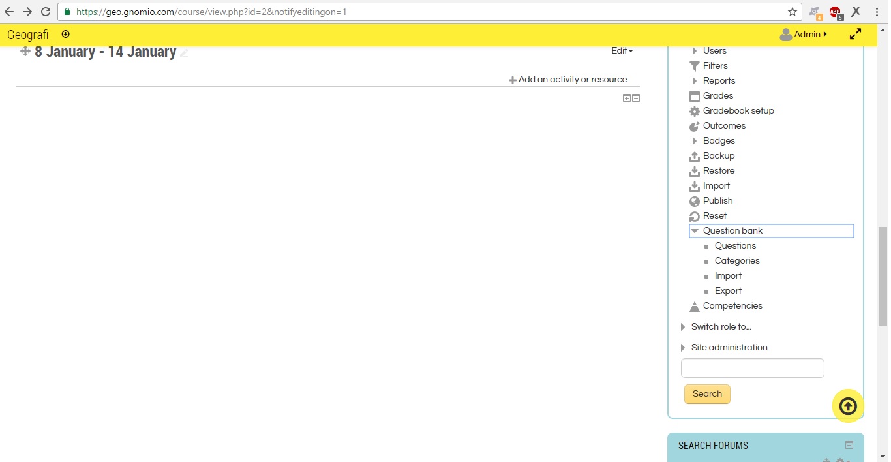Click the Reset link
Viewport: 891px width, 462px height.
point(715,216)
